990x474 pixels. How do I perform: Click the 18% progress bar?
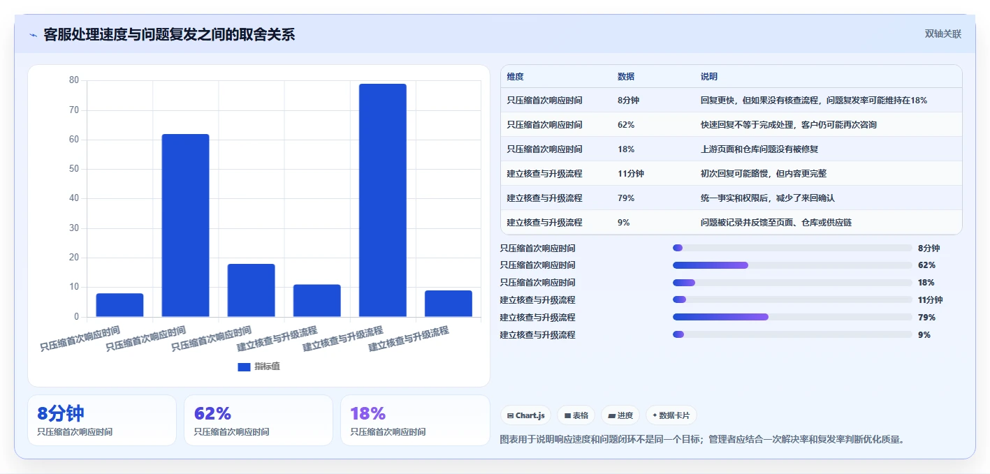click(x=792, y=283)
